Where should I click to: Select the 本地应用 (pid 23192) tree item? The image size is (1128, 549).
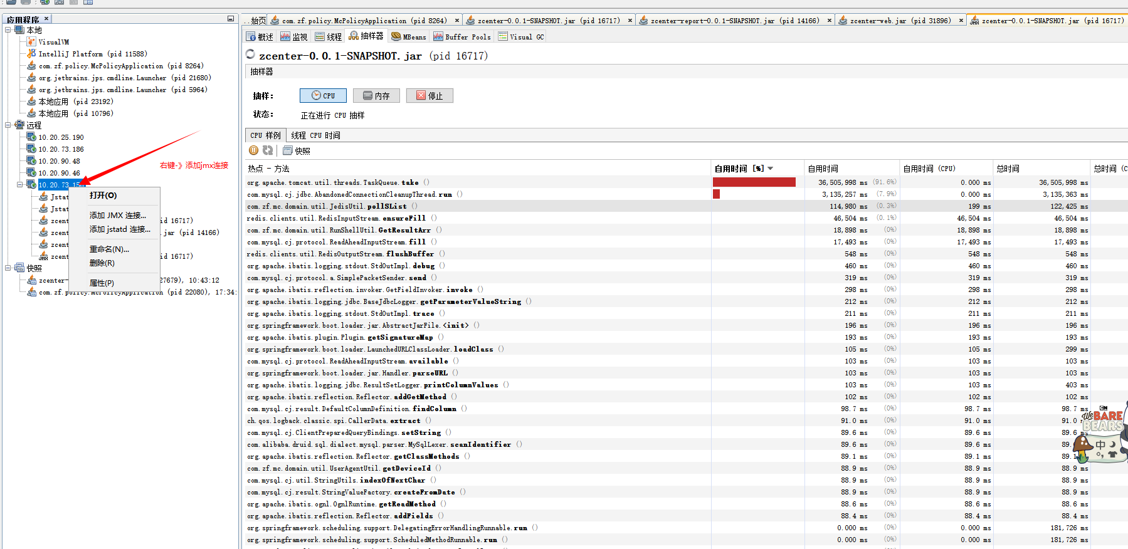coord(70,102)
